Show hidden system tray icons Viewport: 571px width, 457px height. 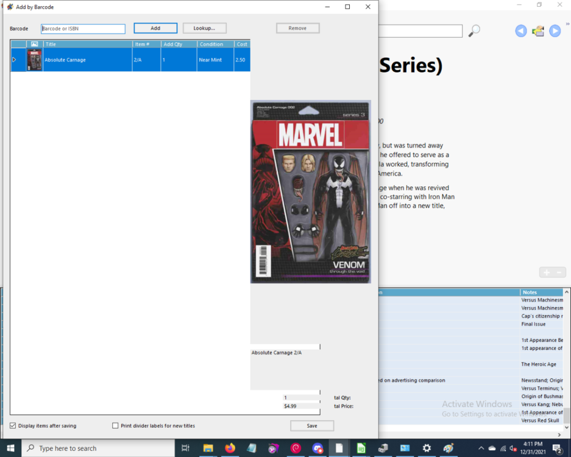click(481, 448)
